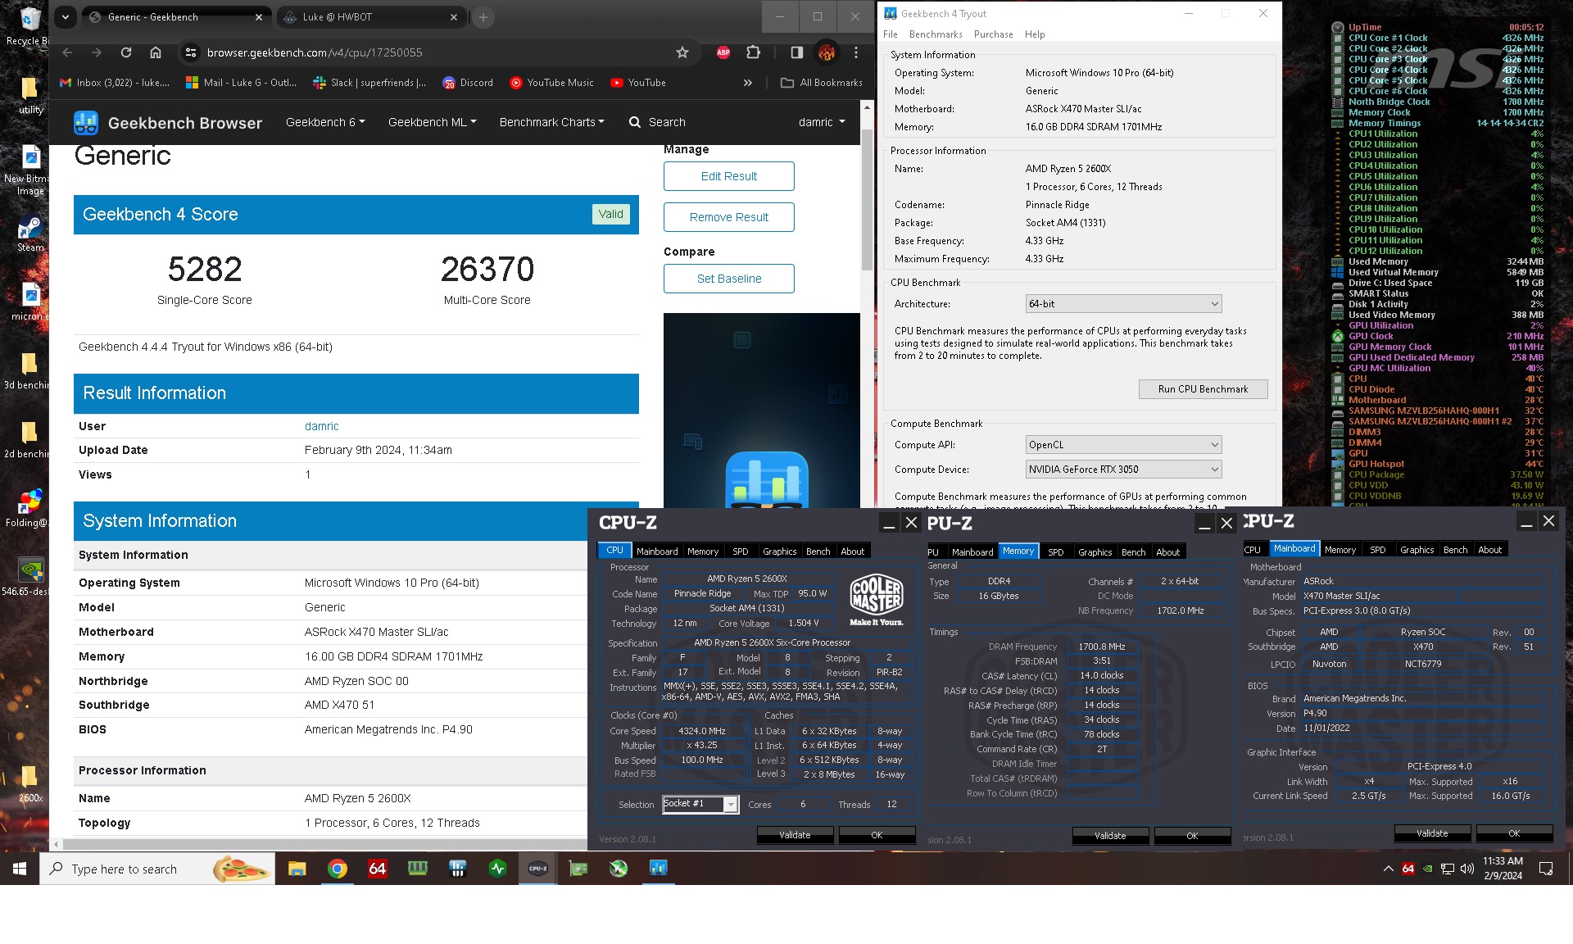Open the Geekbench Tryout Purchase menu
This screenshot has width=1573, height=944.
tap(993, 34)
